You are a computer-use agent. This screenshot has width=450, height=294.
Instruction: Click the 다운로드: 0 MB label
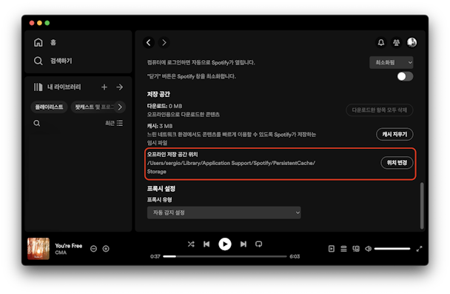(x=164, y=106)
